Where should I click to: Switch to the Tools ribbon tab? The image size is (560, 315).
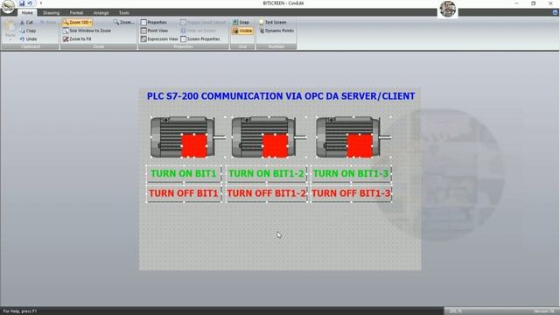pos(123,12)
